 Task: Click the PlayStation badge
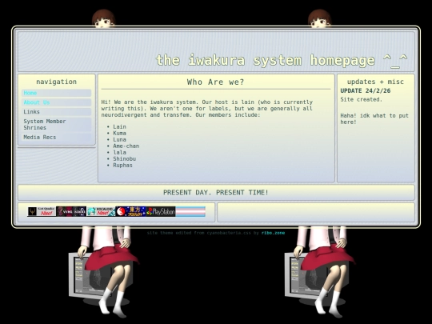pyautogui.click(x=161, y=211)
